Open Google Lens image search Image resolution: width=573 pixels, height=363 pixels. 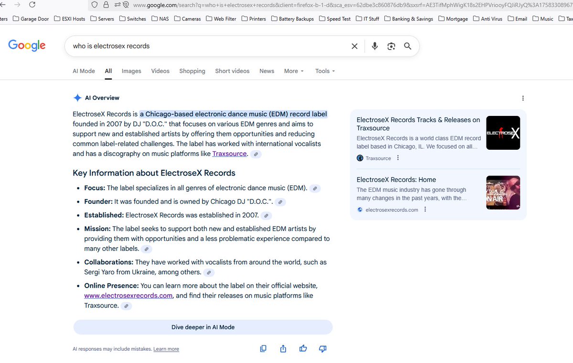click(392, 46)
